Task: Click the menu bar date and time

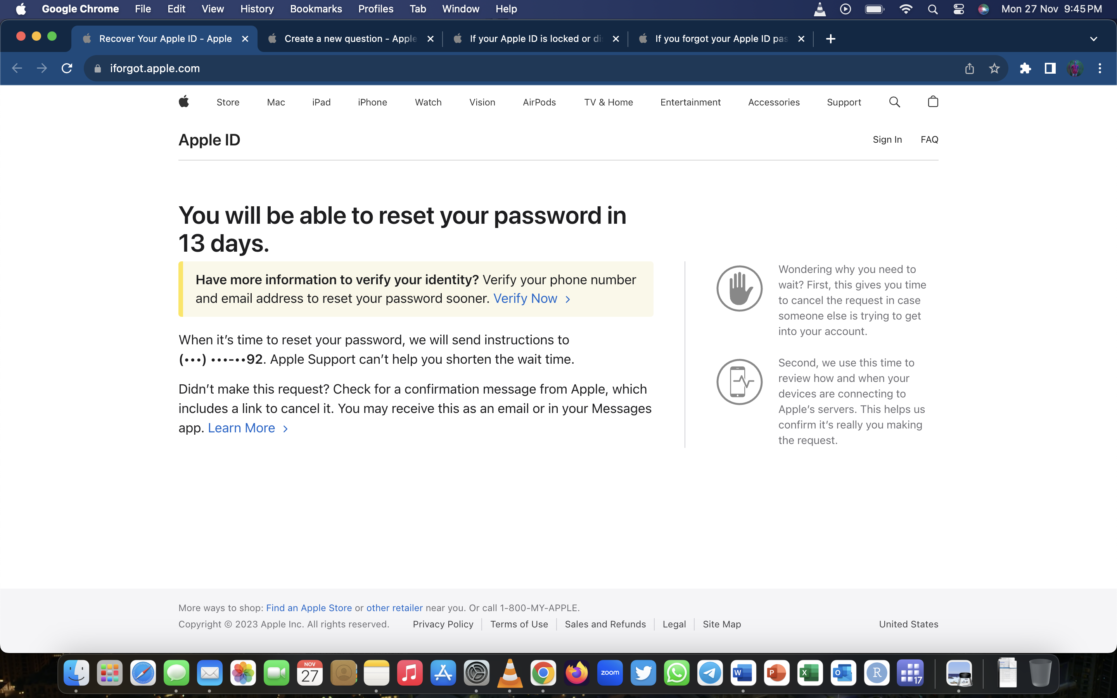Action: click(x=1051, y=9)
